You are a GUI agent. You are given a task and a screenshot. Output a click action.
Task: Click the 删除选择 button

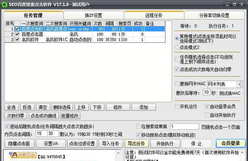coord(62,107)
